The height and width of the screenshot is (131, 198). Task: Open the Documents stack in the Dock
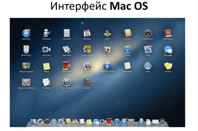tap(148, 122)
